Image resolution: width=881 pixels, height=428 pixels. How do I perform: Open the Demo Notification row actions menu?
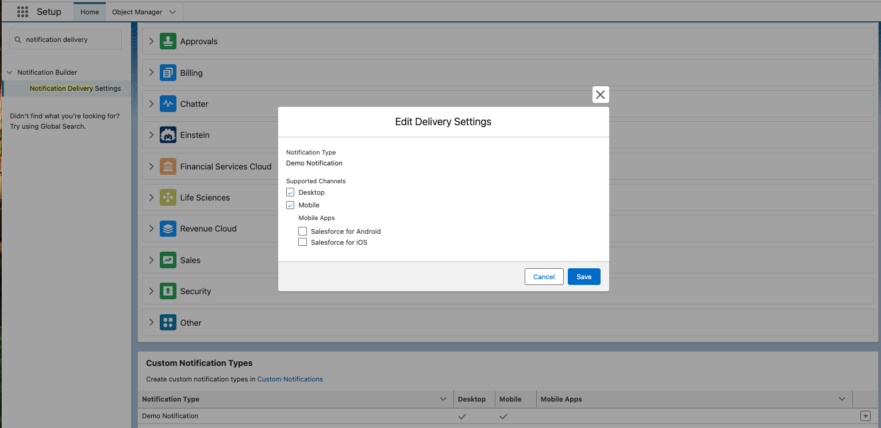(865, 415)
